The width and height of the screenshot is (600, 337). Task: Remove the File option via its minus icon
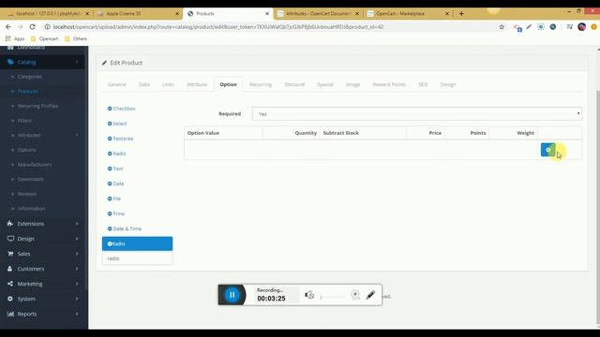[110, 198]
